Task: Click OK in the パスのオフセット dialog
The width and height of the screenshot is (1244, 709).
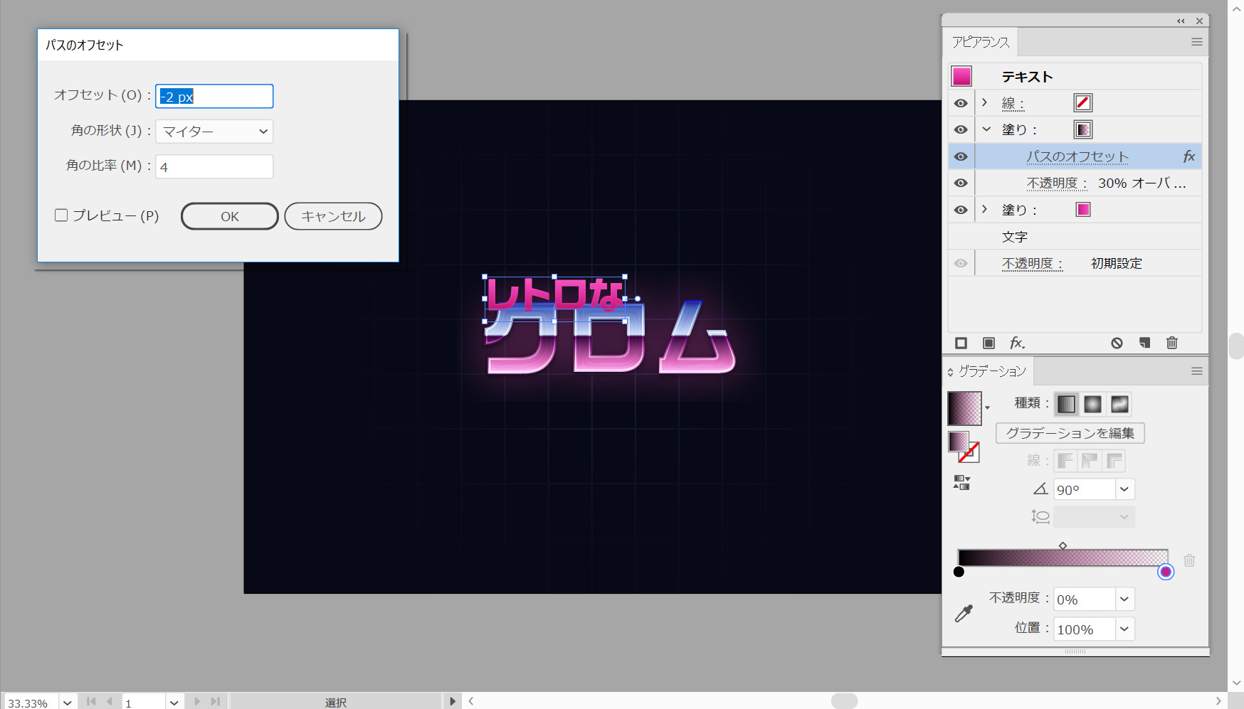Action: pyautogui.click(x=229, y=216)
